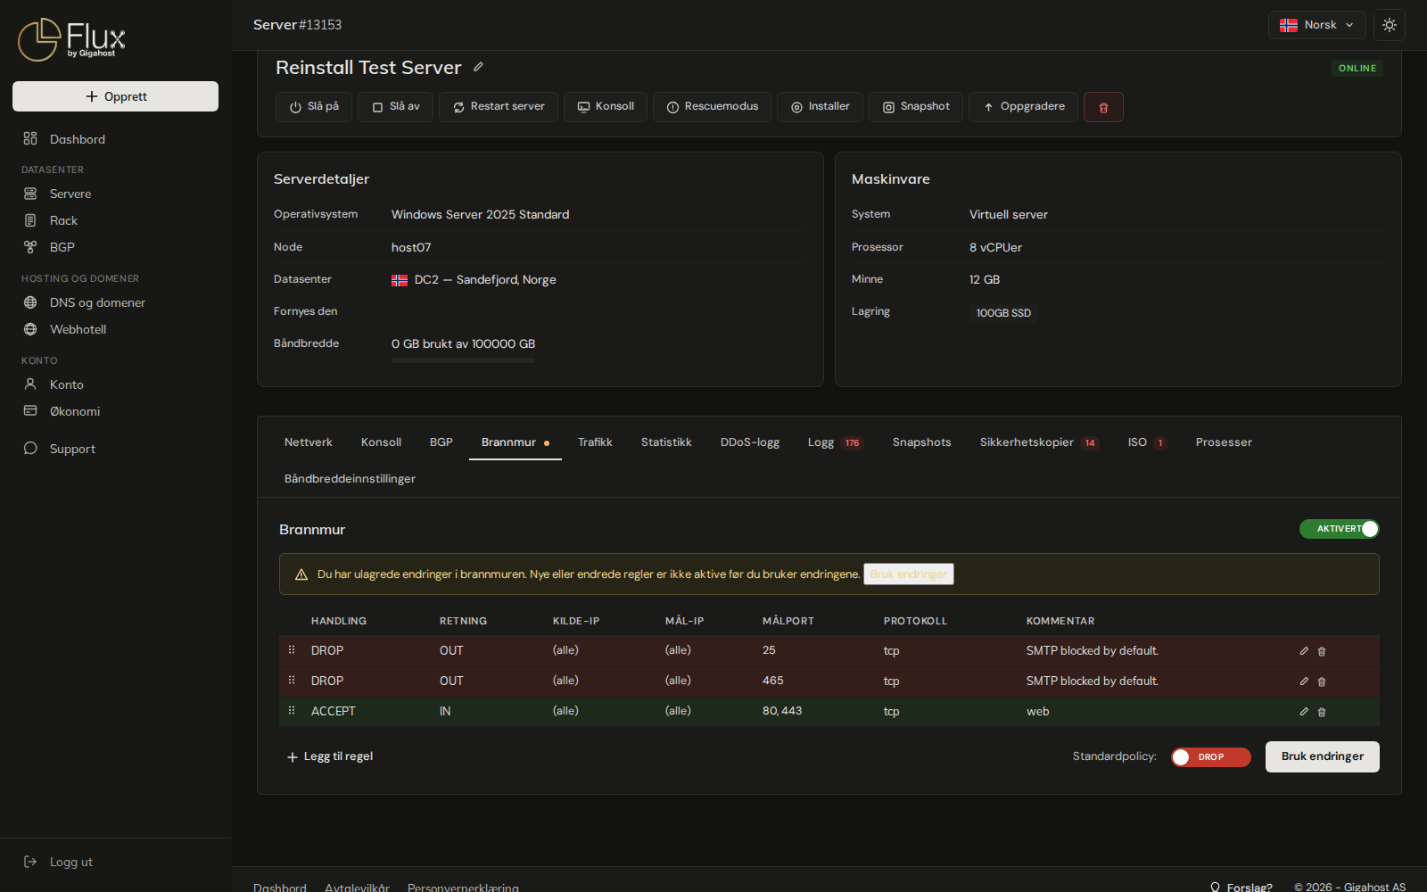Edit the port 25 DROP rule
Image resolution: width=1427 pixels, height=892 pixels.
tap(1304, 651)
